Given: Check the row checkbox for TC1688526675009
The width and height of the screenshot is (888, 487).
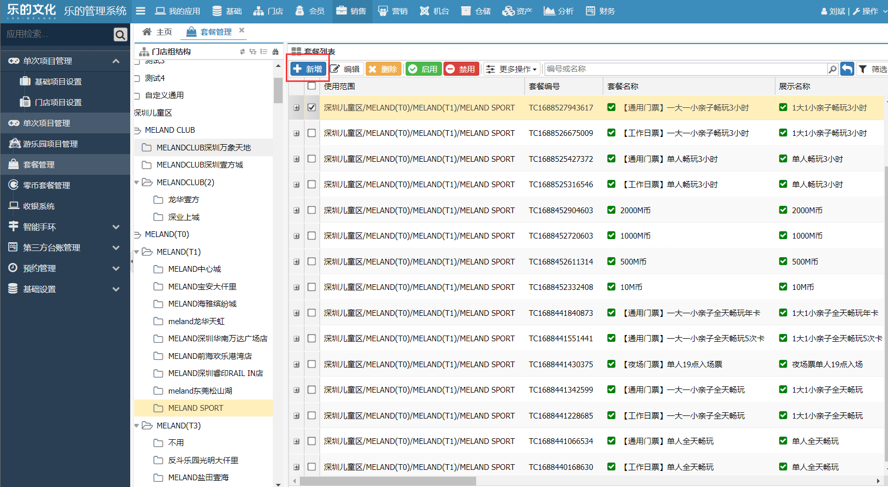Looking at the screenshot, I should (x=312, y=133).
